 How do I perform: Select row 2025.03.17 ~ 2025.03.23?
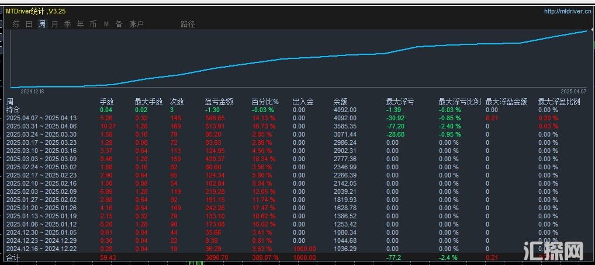click(297, 142)
